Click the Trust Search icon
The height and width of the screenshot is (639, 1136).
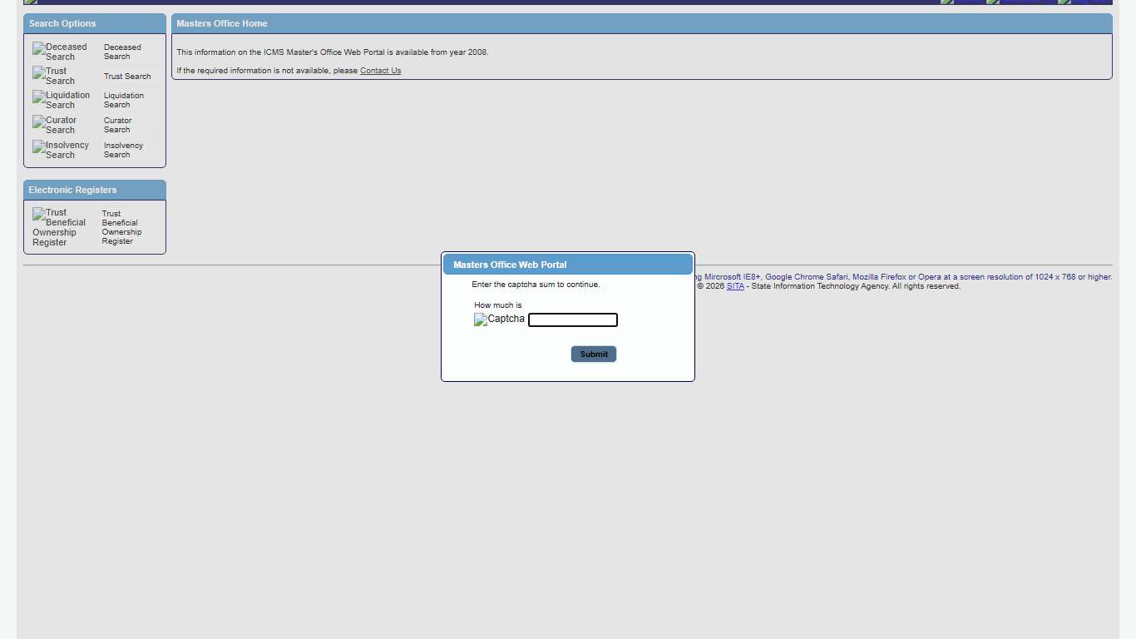(x=54, y=76)
